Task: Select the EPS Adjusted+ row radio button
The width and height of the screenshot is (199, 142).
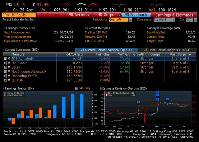Action: point(9,58)
